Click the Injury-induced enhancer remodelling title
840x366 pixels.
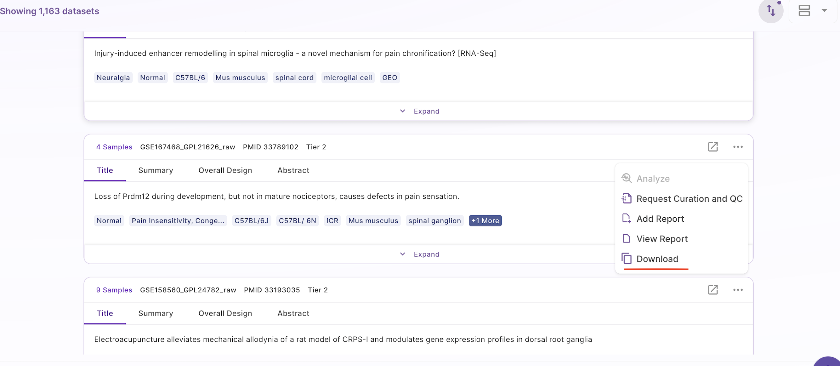pos(295,53)
